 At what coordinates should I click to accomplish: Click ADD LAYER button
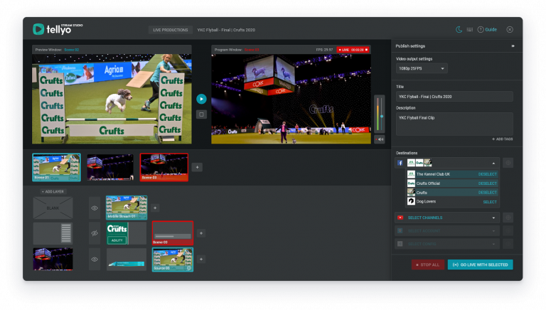click(x=53, y=191)
